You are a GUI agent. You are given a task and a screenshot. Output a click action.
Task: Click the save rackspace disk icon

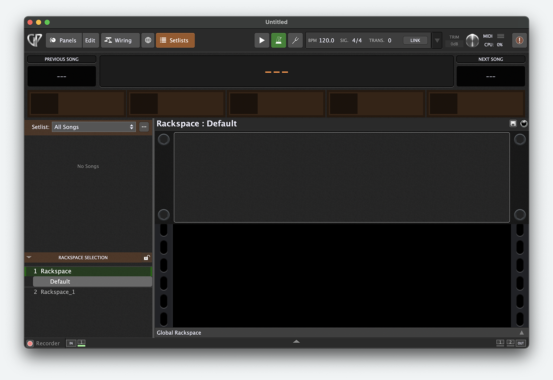[x=513, y=123]
